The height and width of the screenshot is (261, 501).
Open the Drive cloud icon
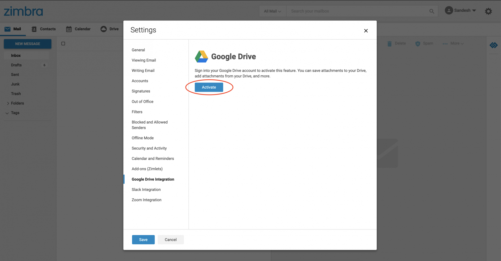pos(104,29)
